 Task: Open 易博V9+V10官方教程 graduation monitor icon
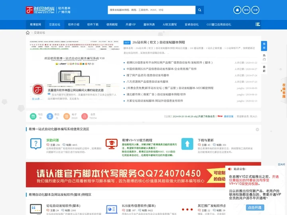[112, 144]
